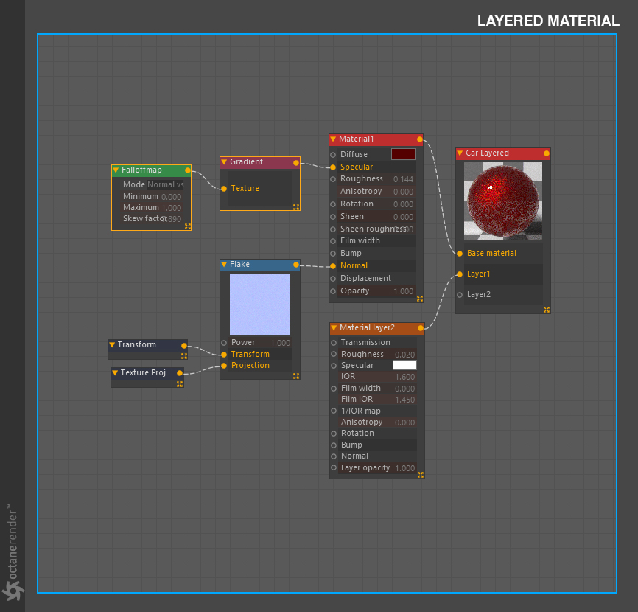Click the Material layer2 Rotation row
638x612 pixels.
[x=376, y=434]
